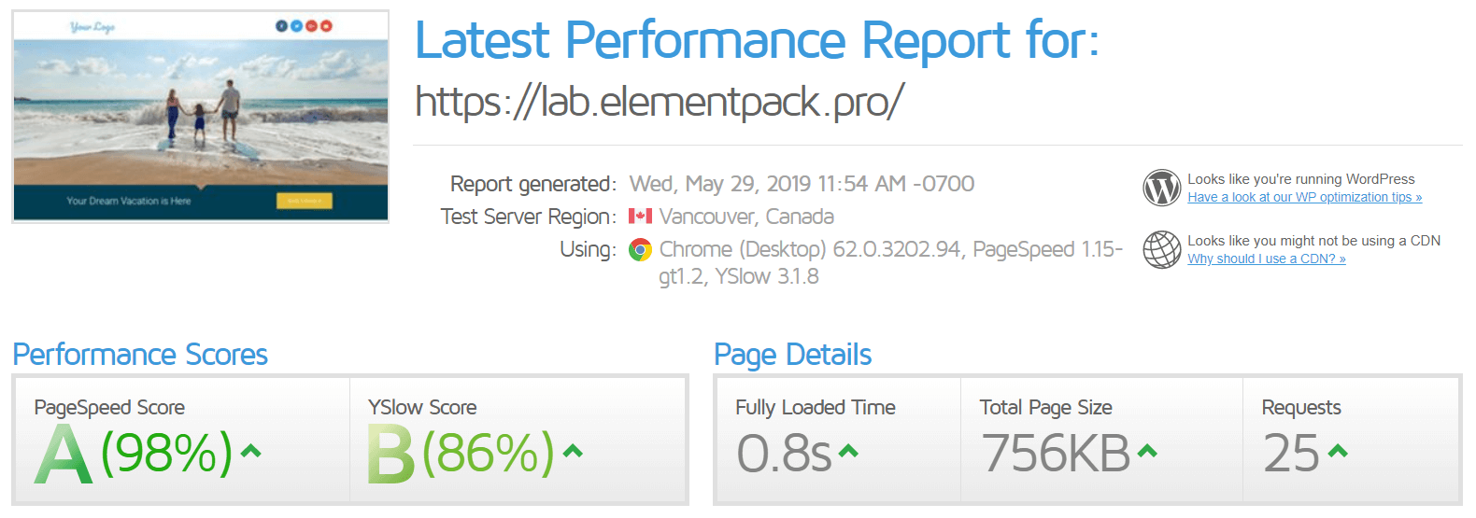The width and height of the screenshot is (1476, 518).
Task: Click the lab.elementpack.pro URL heading
Action: (659, 102)
